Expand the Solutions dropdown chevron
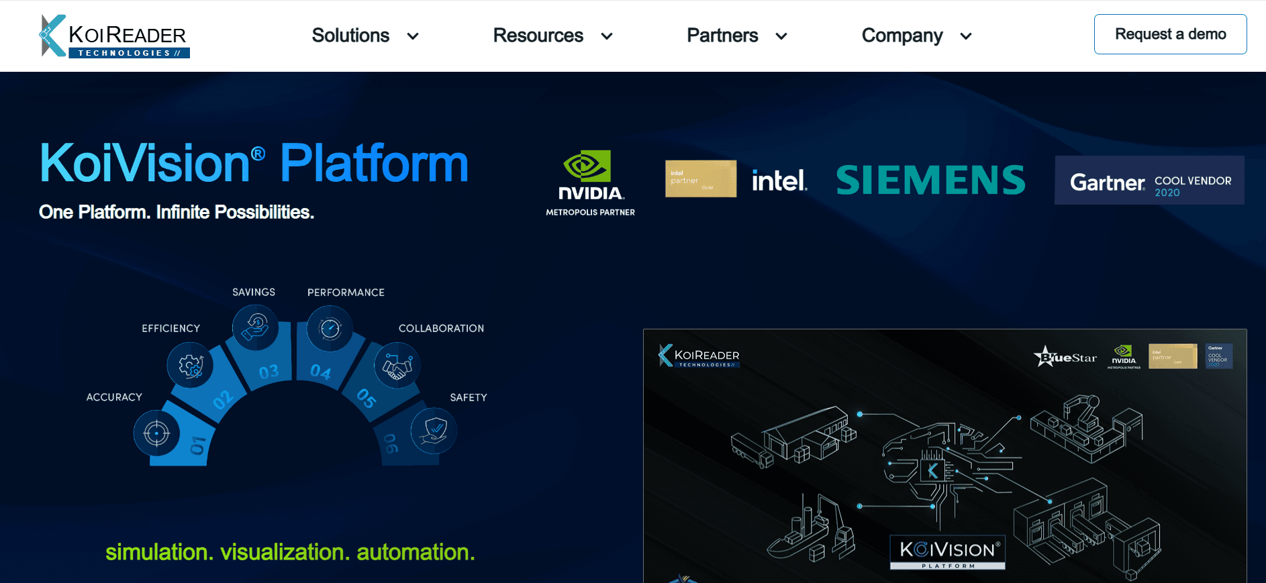Screen dimensions: 1266x583 coord(413,36)
